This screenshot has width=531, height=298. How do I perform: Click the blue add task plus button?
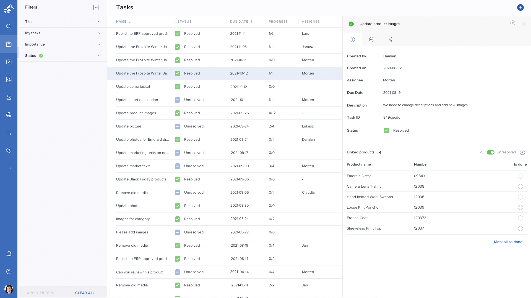(x=520, y=7)
